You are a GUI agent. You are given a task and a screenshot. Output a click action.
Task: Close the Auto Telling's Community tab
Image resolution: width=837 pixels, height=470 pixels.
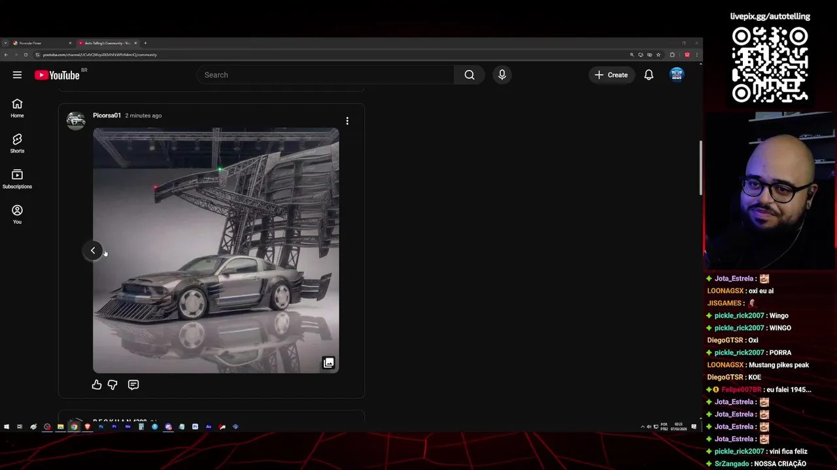coord(136,43)
